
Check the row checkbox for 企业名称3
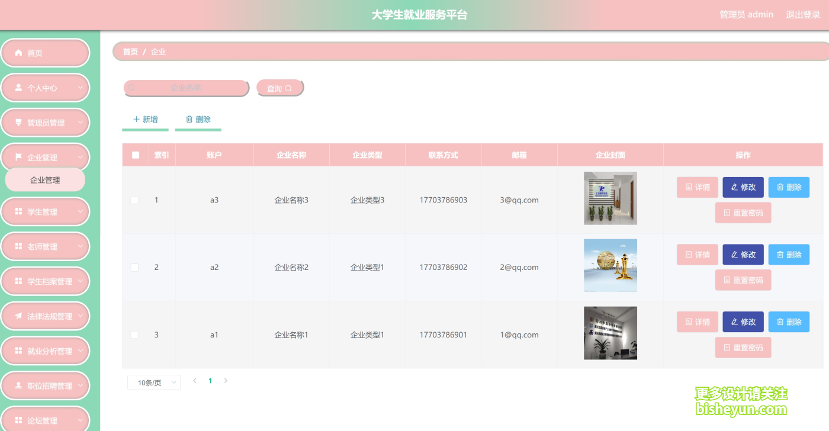tap(135, 200)
